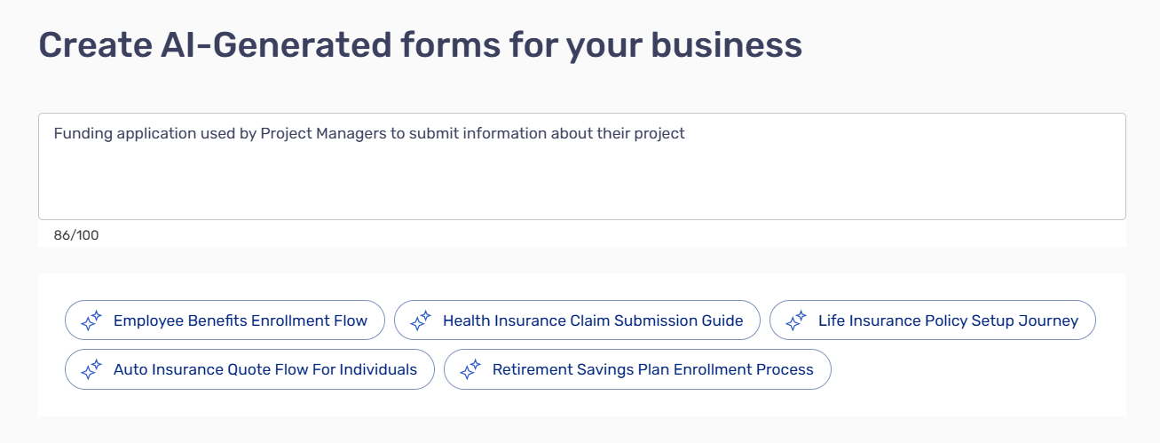Choose Retirement Savings Plan Enrollment Process suggestion
This screenshot has width=1160, height=443.
[x=652, y=369]
